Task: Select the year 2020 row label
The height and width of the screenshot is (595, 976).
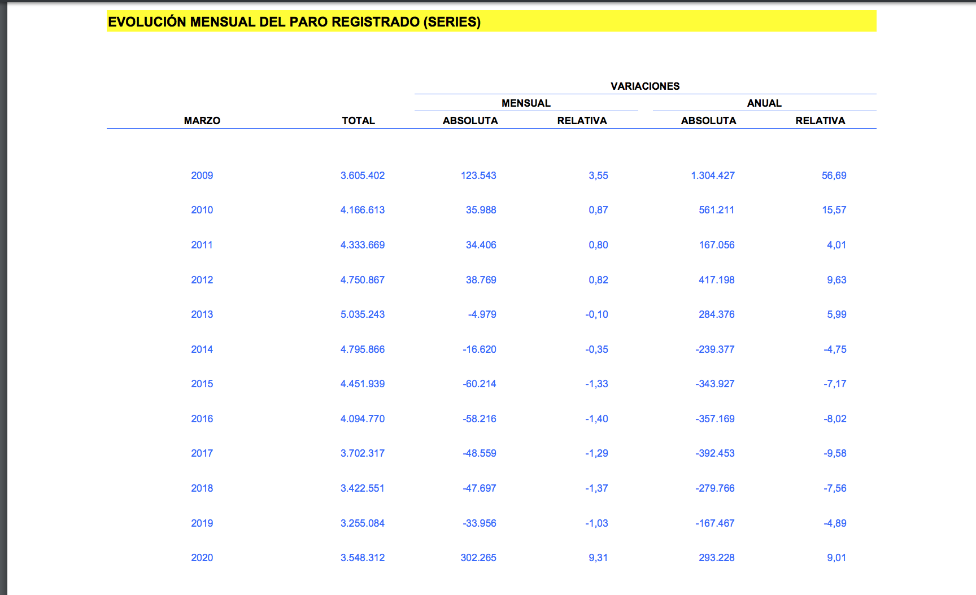Action: (202, 558)
